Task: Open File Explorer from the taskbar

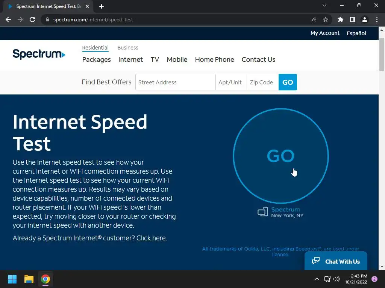Action: click(29, 279)
